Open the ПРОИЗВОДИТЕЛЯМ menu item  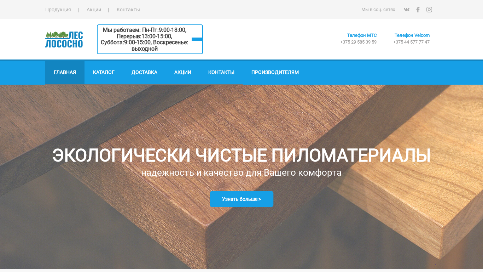[275, 73]
